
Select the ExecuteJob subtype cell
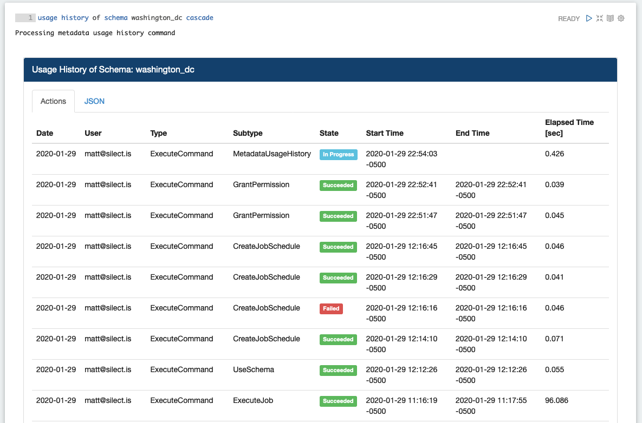(x=253, y=400)
